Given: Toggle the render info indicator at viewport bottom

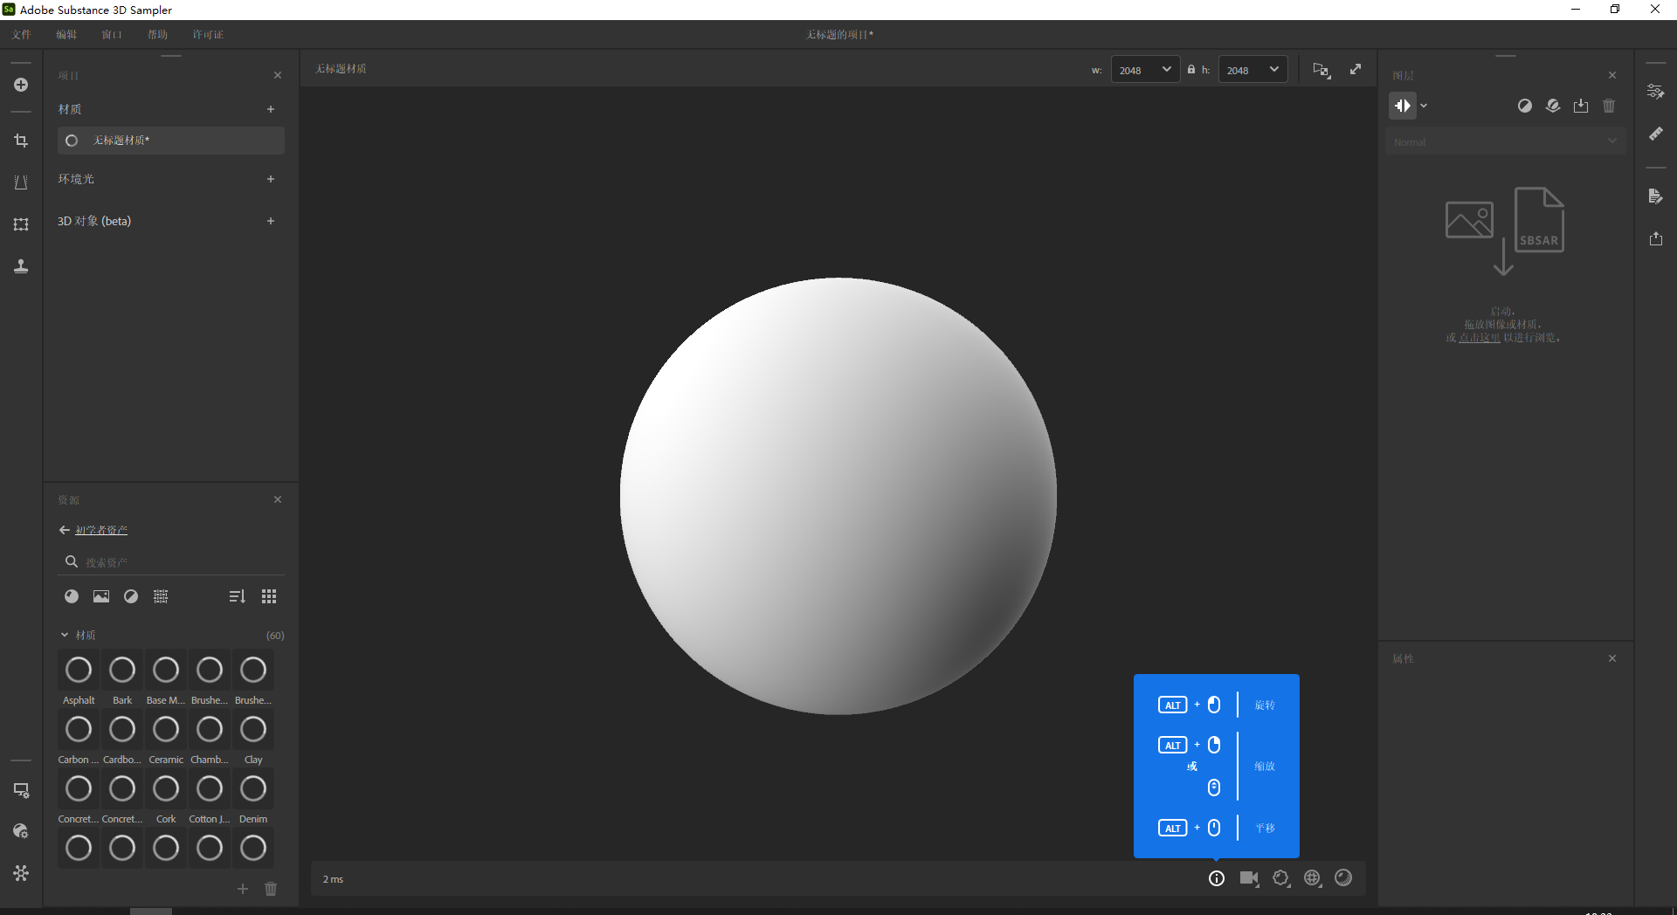Looking at the screenshot, I should click(1217, 878).
